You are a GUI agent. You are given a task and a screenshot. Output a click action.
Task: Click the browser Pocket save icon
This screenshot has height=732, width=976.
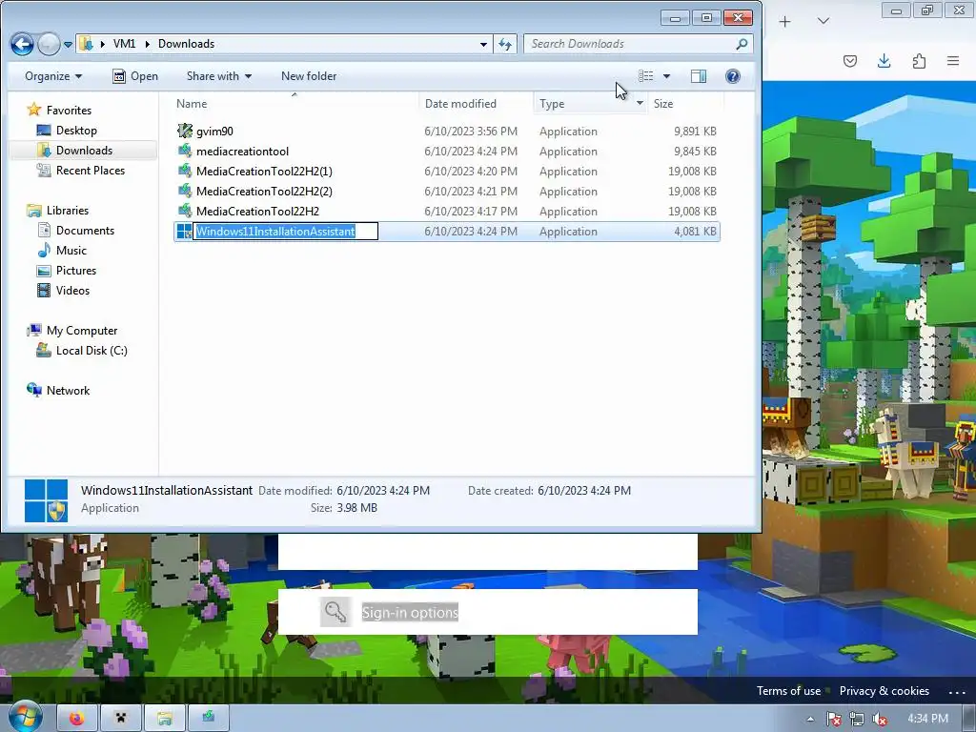[x=849, y=61]
